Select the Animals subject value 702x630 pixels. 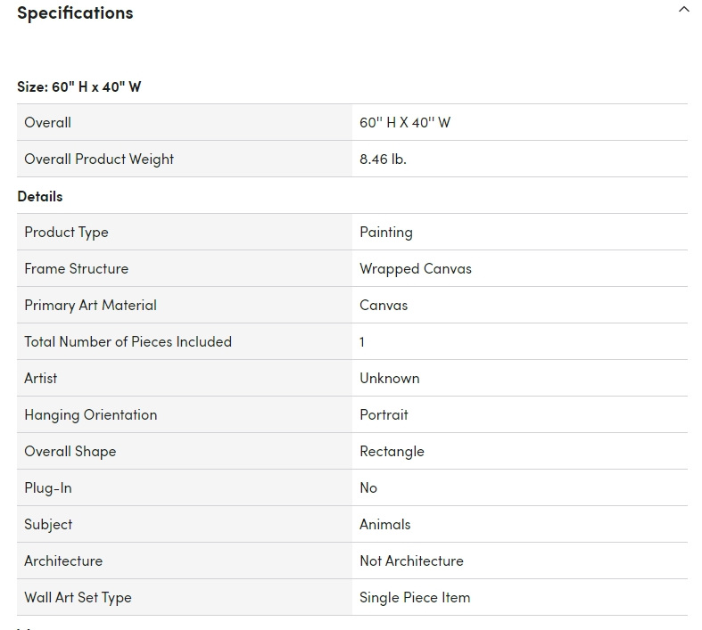384,524
